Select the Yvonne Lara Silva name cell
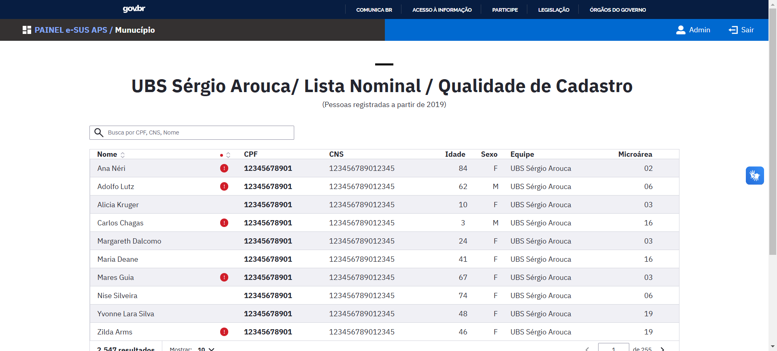This screenshot has width=777, height=351. [126, 314]
